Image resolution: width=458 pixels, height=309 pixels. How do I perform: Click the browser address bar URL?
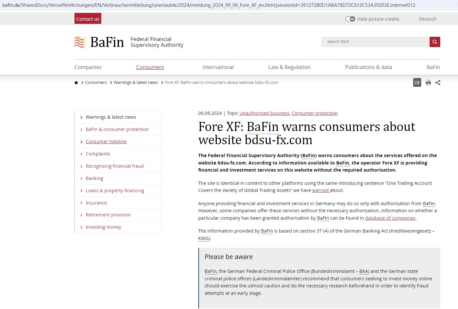tap(209, 5)
